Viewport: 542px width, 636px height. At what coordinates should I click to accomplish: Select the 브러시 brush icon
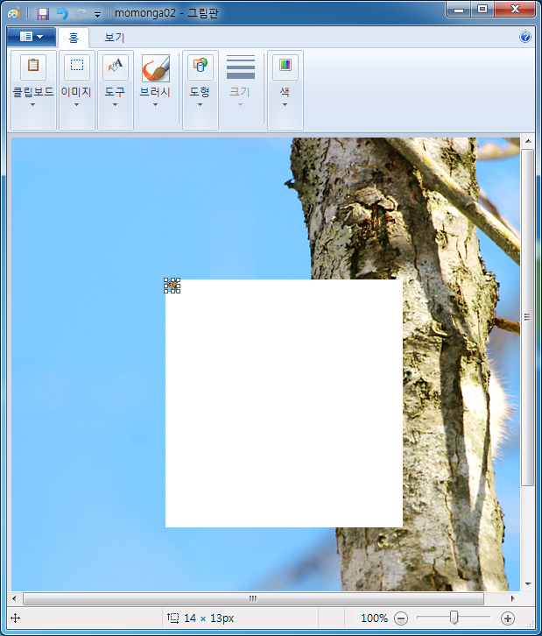(156, 67)
